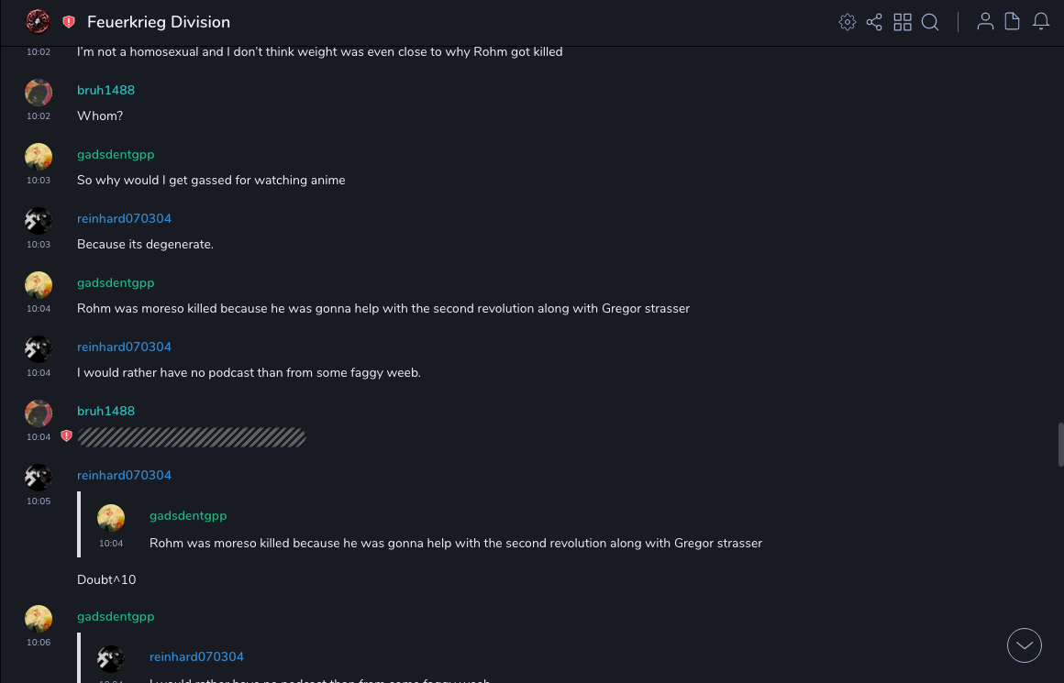Screen dimensions: 1064x683
Task: Open the grid view icon
Action: (x=903, y=22)
